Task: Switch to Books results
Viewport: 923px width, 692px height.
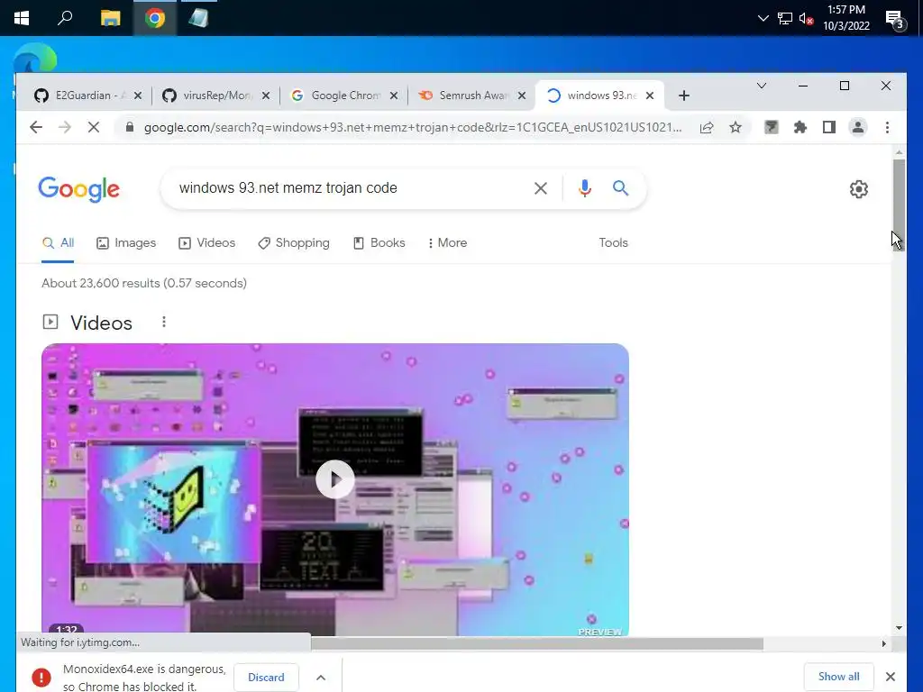Action: (379, 243)
